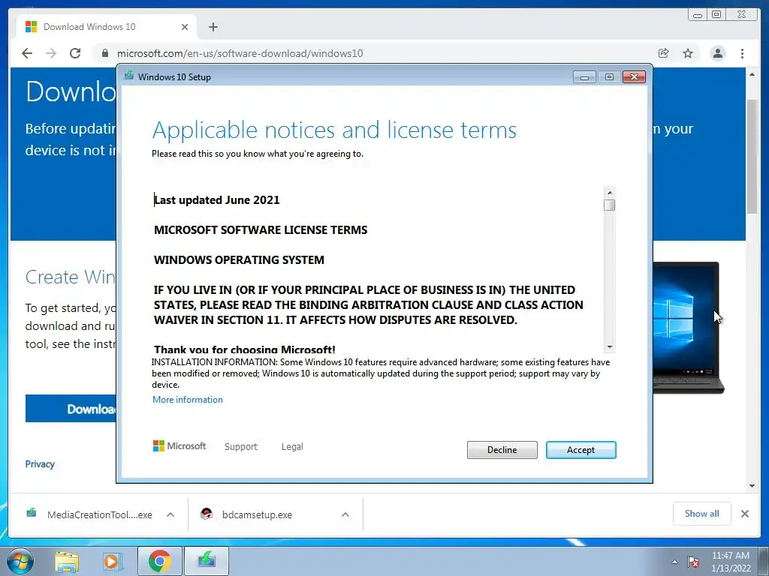
Task: Expand bdcamsetup.exe download options chevron
Action: pos(345,514)
